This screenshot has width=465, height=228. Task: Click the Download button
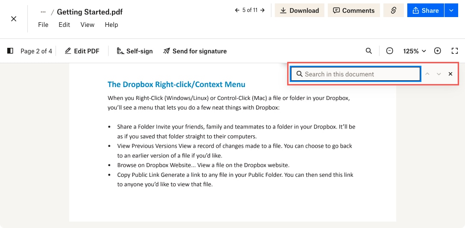300,10
